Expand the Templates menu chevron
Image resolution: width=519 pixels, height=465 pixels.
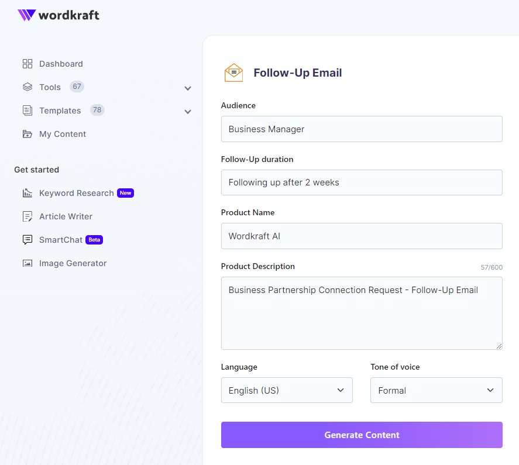pyautogui.click(x=188, y=112)
